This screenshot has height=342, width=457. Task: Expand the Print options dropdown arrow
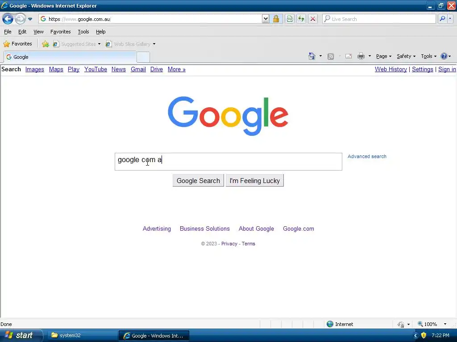click(370, 56)
